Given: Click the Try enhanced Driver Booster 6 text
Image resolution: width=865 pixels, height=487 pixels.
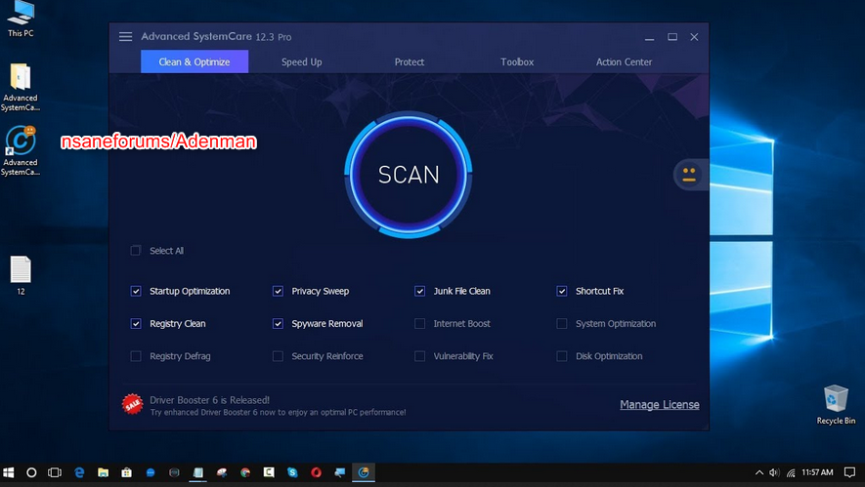Looking at the screenshot, I should [278, 412].
